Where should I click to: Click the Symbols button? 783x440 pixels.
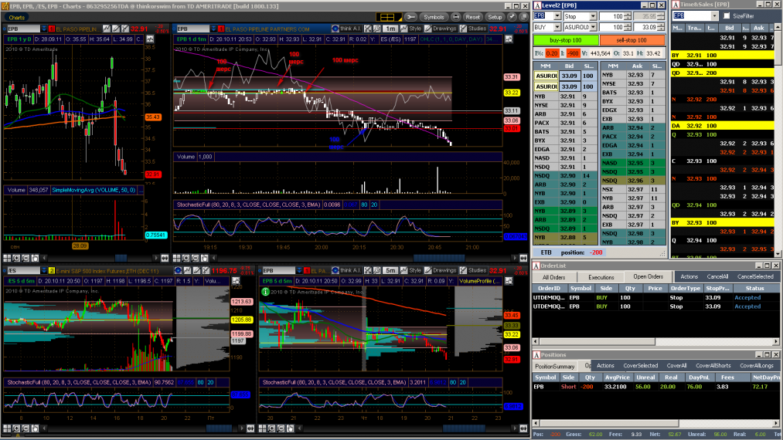click(434, 17)
